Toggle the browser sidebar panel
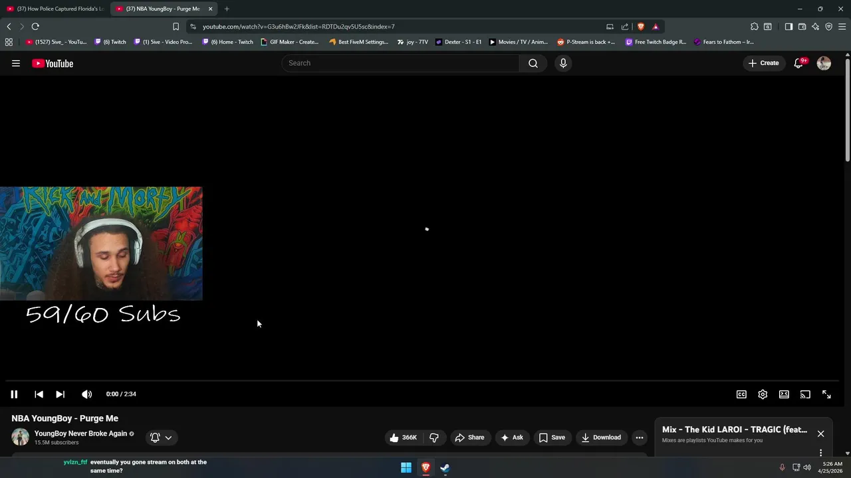Viewport: 851px width, 478px height. coord(789,27)
